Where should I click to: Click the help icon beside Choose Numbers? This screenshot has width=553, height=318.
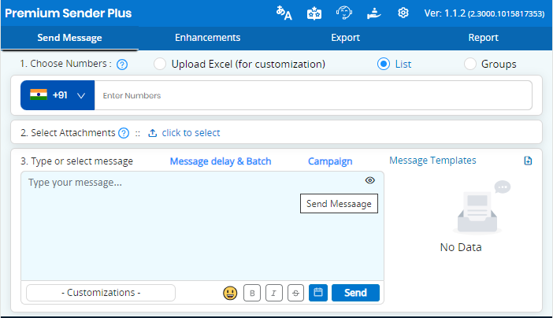122,65
